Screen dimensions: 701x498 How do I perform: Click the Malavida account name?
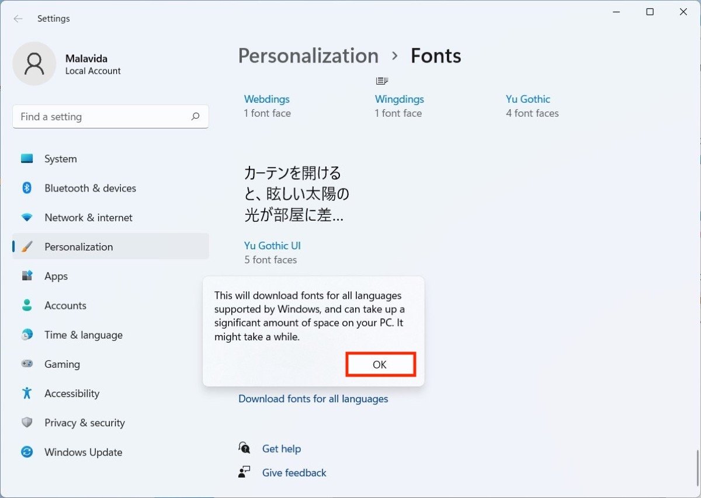coord(86,58)
